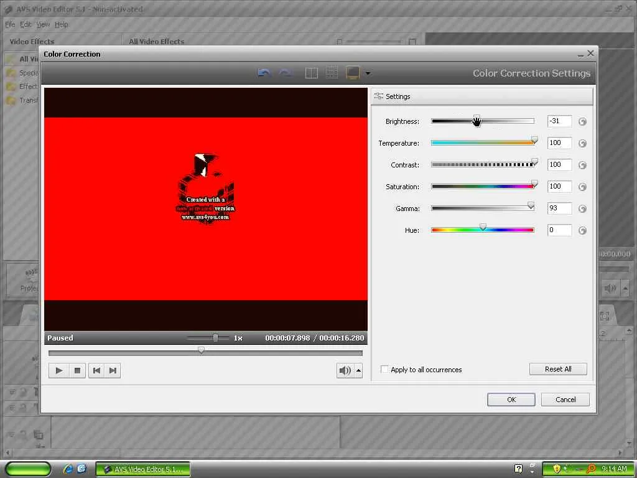Select the split preview view icon
This screenshot has height=478, width=637.
coord(311,73)
